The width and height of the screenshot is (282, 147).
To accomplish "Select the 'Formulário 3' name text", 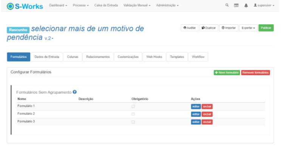I will [26, 121].
